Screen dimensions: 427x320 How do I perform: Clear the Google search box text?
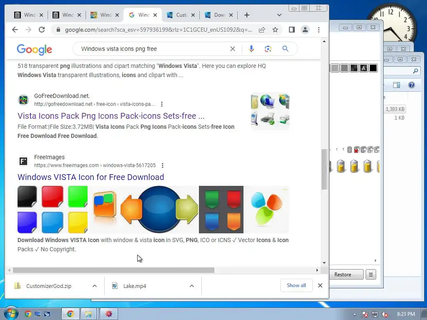[x=233, y=49]
